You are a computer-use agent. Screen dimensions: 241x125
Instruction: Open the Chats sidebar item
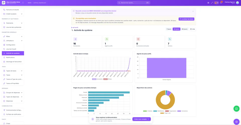click(x=13, y=123)
